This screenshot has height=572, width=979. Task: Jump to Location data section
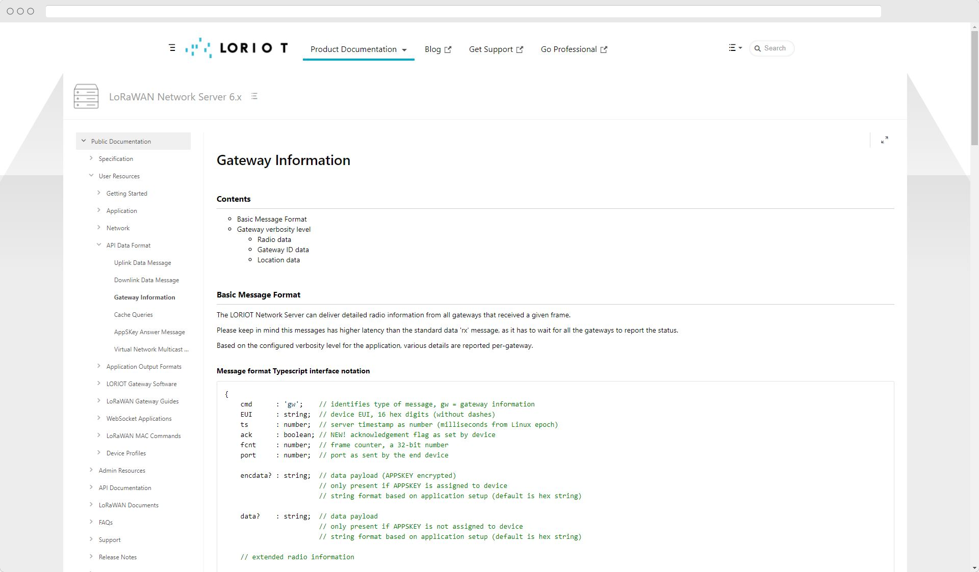[278, 260]
